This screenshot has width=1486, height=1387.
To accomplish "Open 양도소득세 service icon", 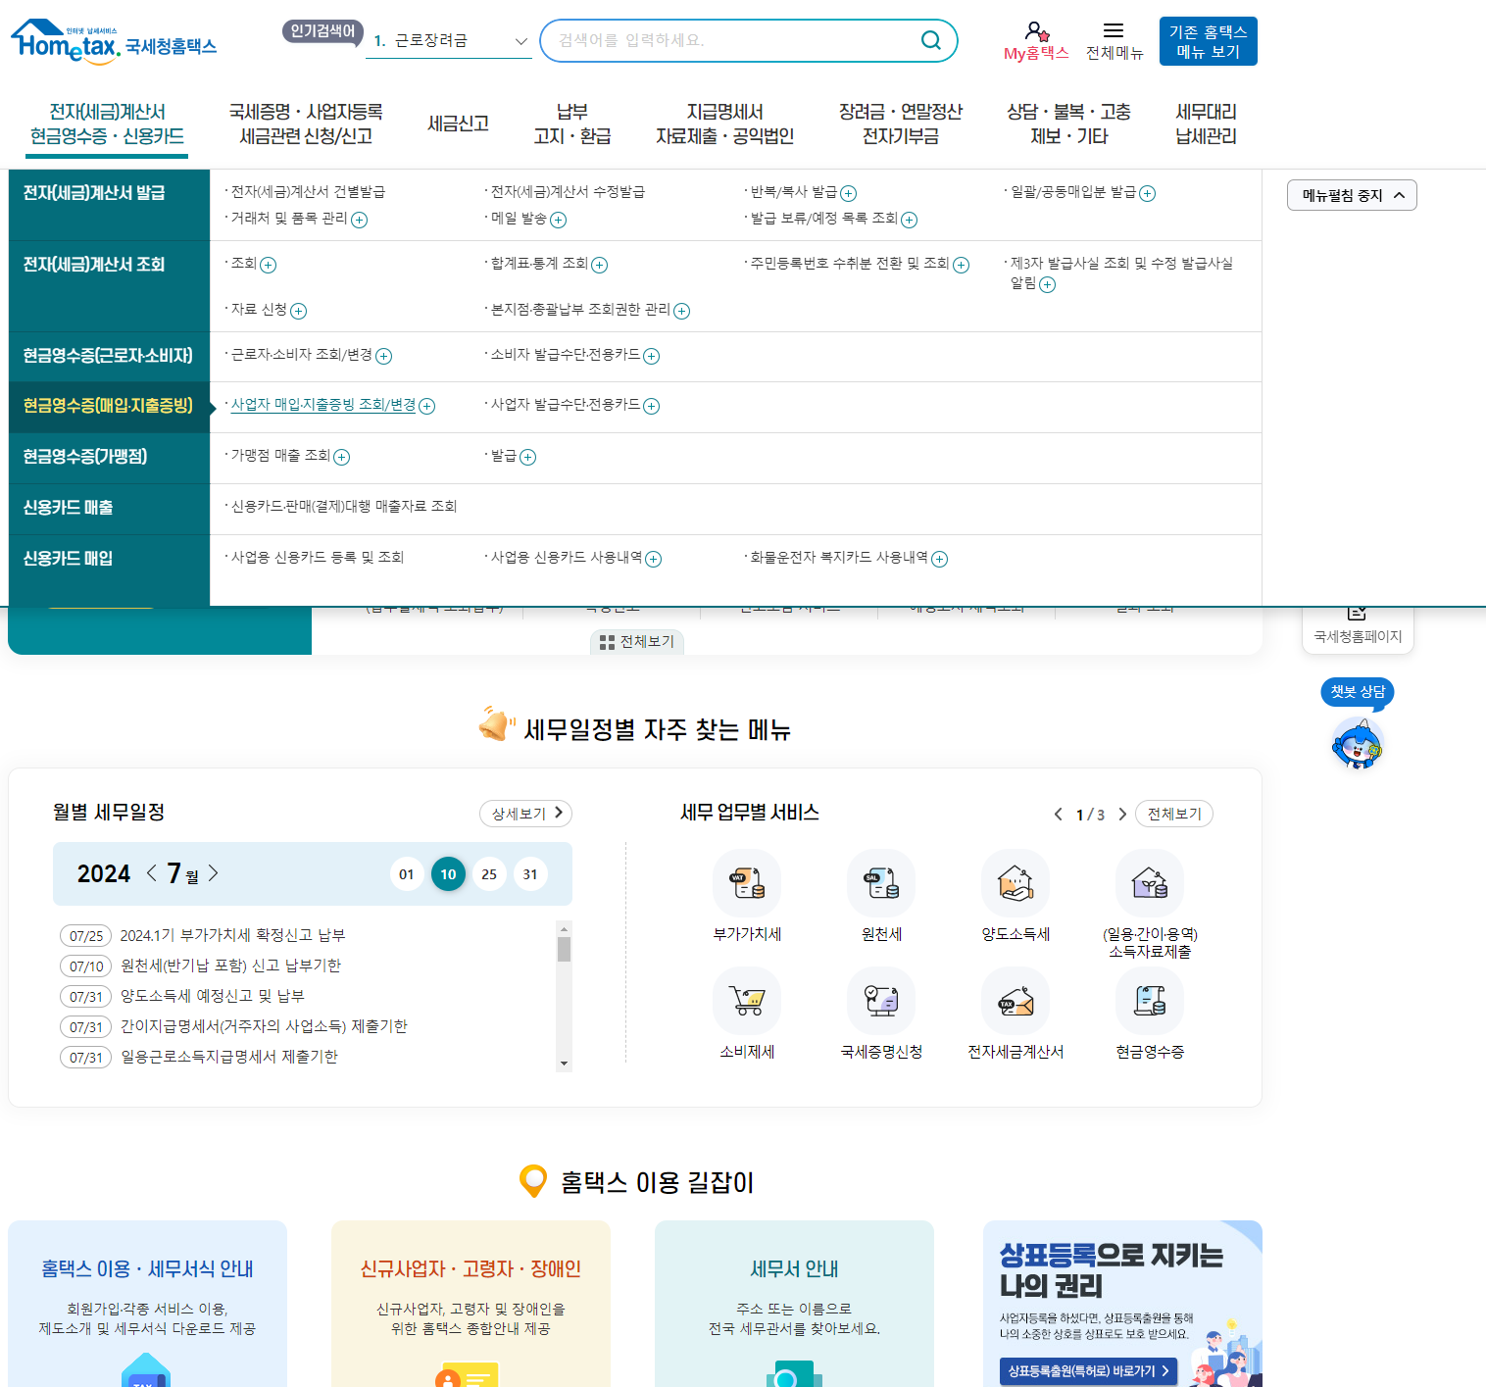I will (x=1015, y=883).
